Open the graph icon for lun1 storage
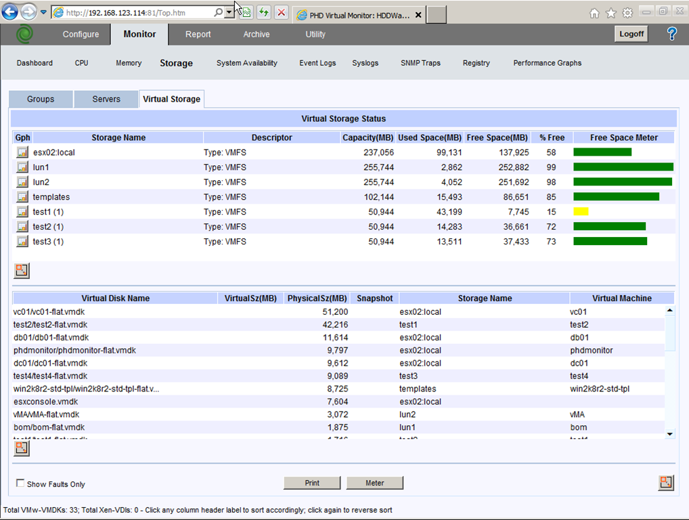Screen dimensions: 689x520 [x=22, y=167]
